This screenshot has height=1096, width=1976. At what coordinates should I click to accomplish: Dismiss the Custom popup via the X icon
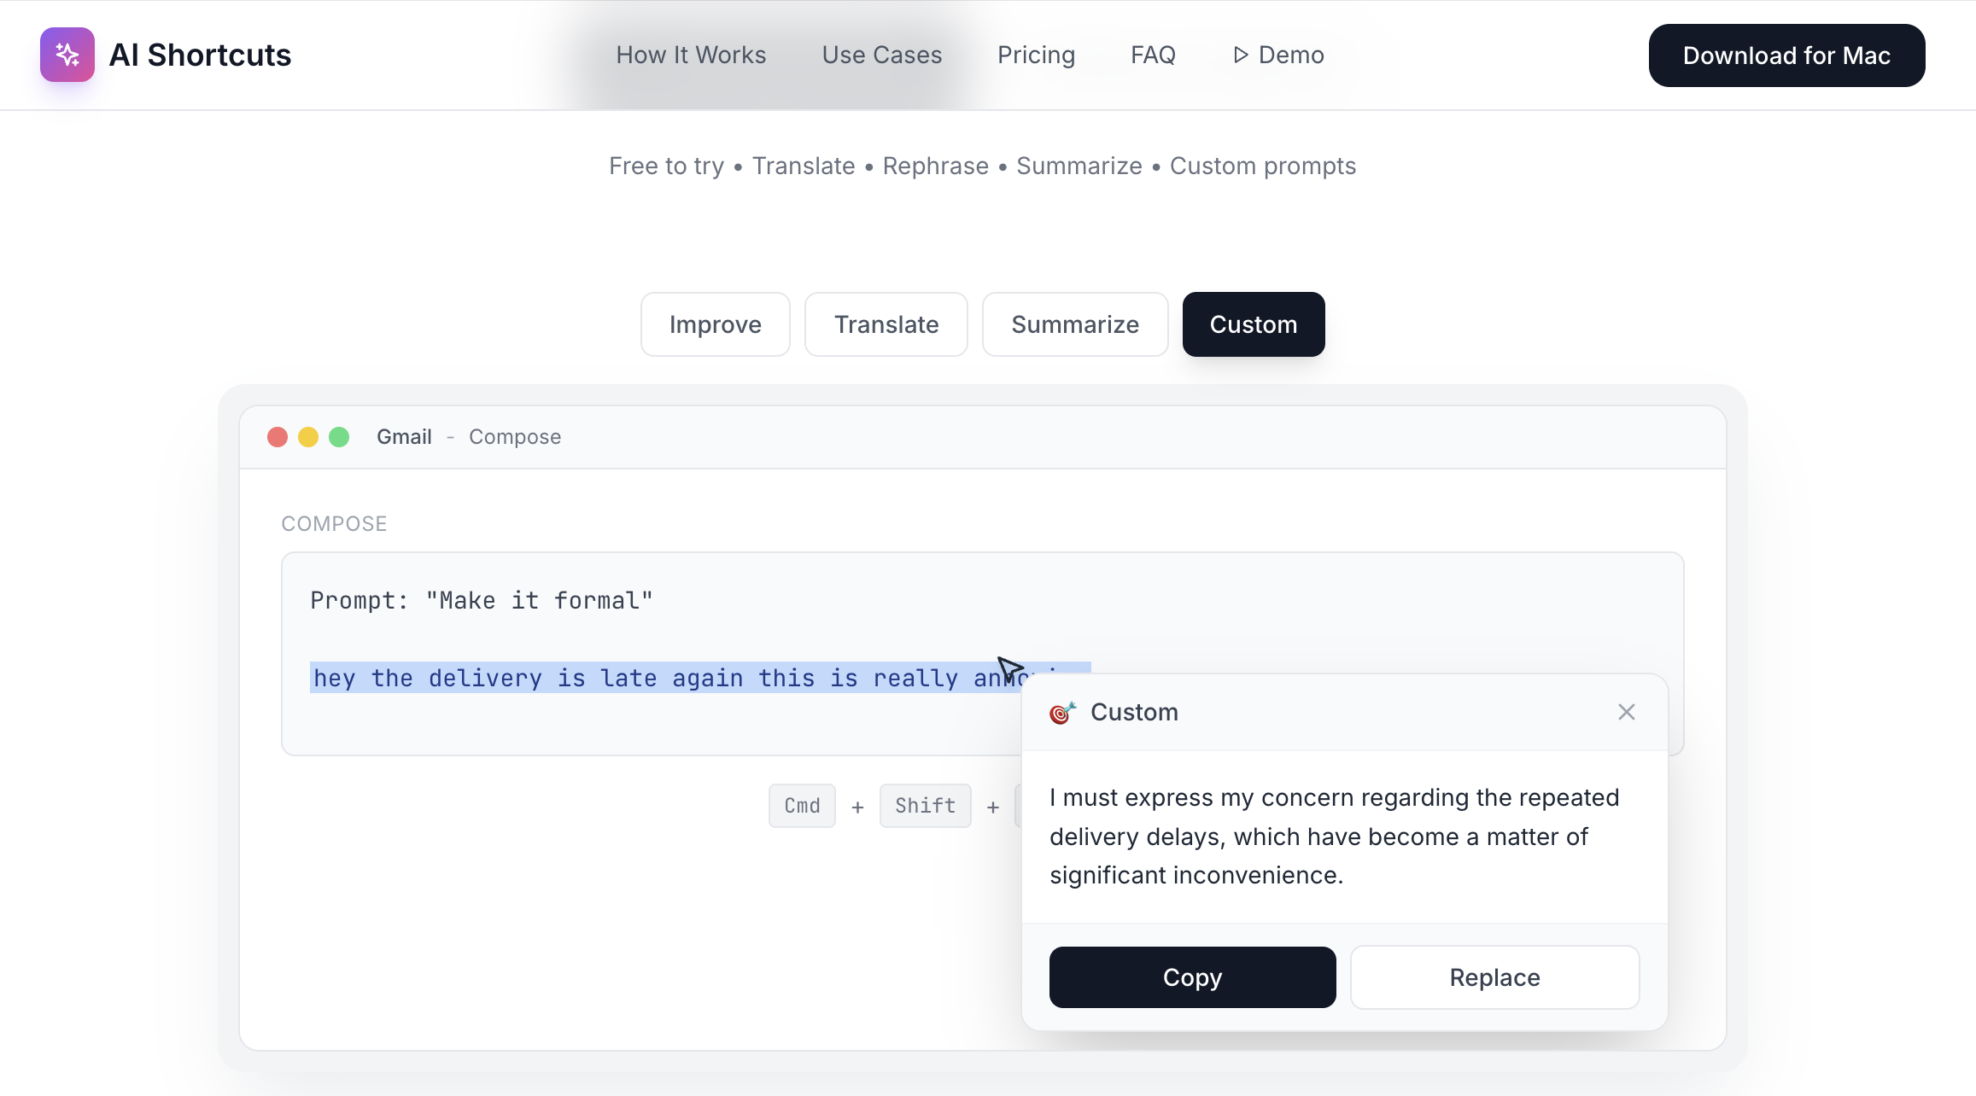click(x=1626, y=711)
